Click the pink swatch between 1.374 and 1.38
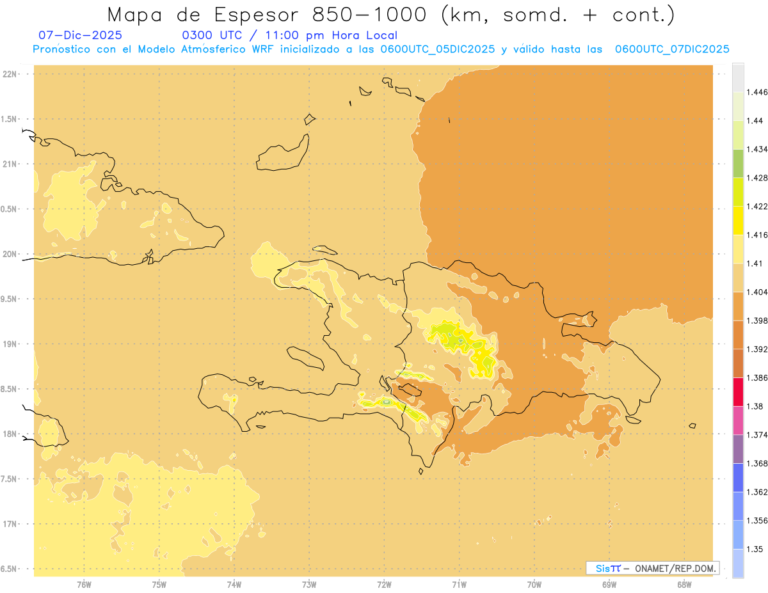This screenshot has height=593, width=768. coord(738,420)
